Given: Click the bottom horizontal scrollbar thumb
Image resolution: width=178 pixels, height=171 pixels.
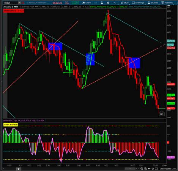Looking at the screenshot, I should pos(130,169).
